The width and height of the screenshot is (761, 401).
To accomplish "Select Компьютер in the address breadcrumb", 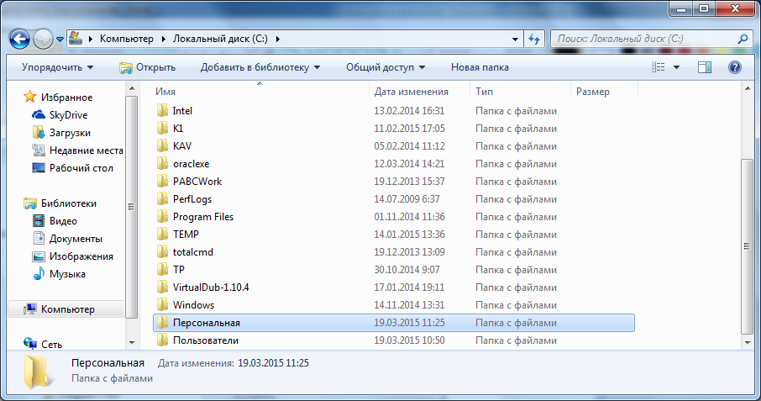I will pyautogui.click(x=127, y=39).
